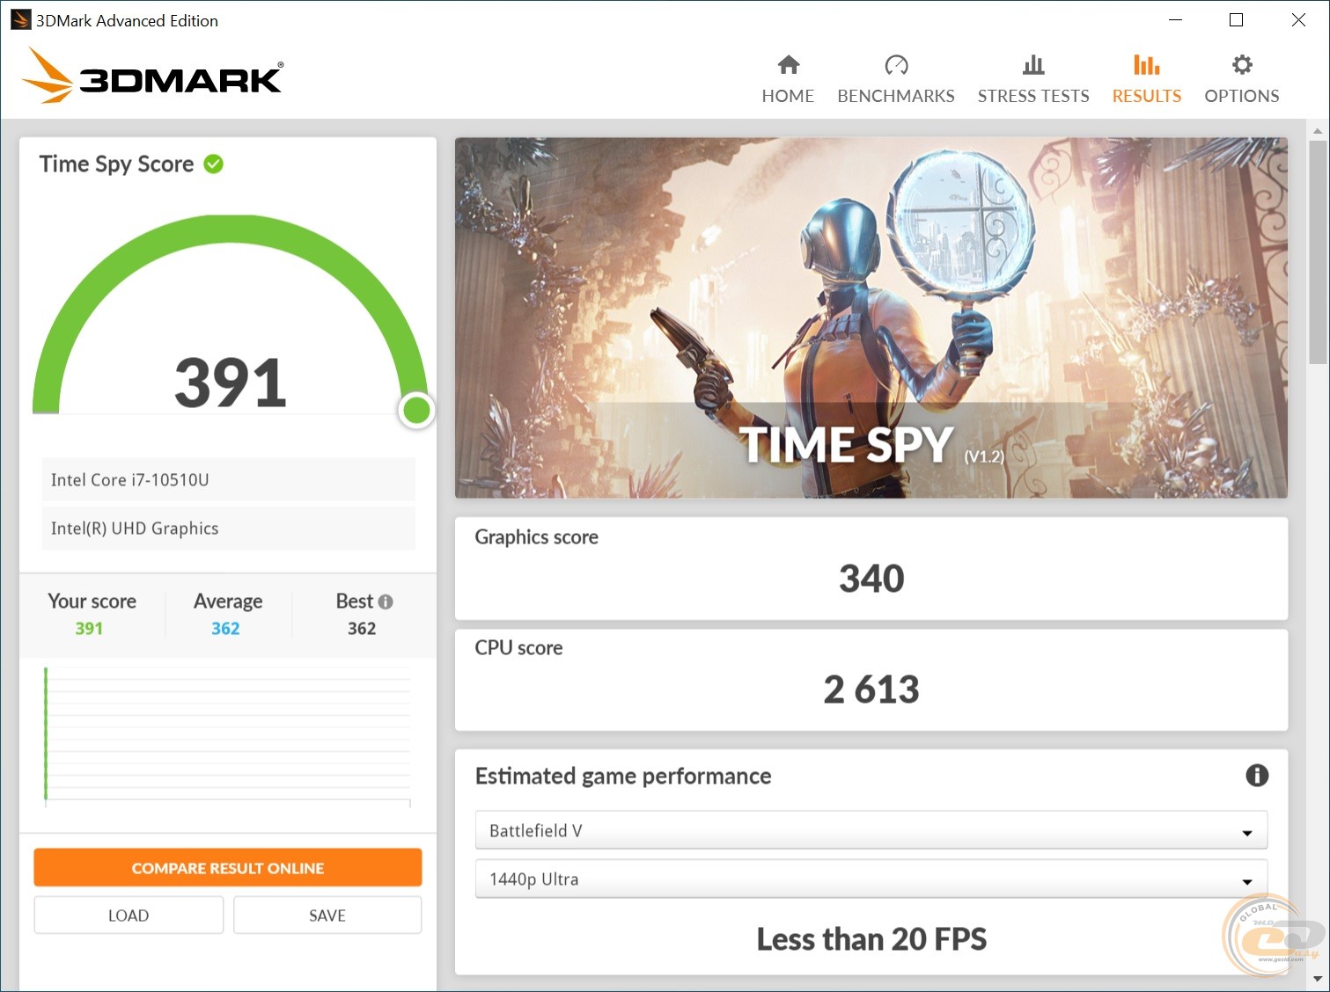
Task: Expand the 1440p Ultra preset dropdown
Action: [x=871, y=879]
